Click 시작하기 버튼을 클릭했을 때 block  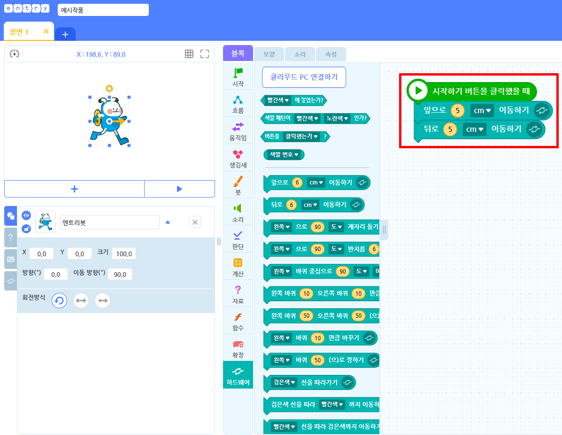[472, 91]
